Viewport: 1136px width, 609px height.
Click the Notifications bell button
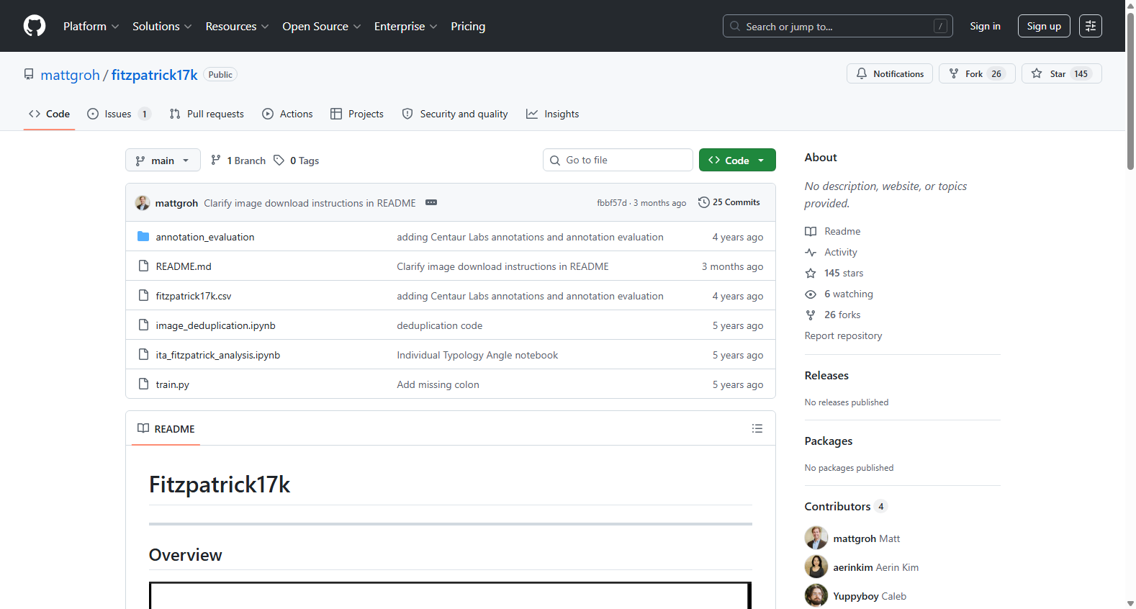[890, 73]
